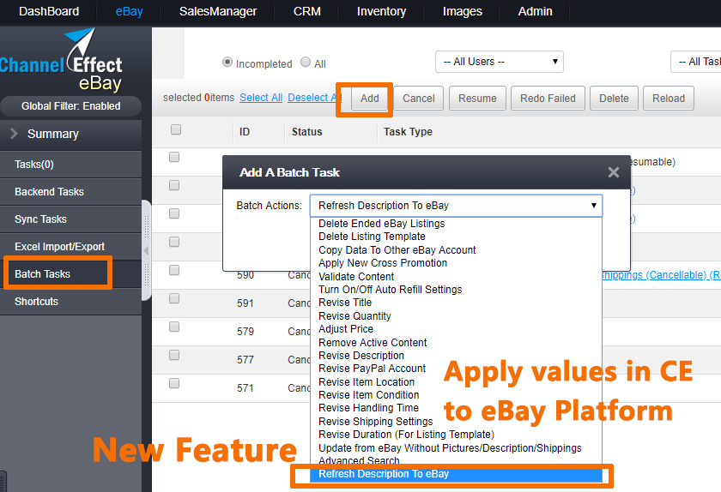Open the Admin menu
Viewport: 721px width, 492px height.
pyautogui.click(x=535, y=11)
